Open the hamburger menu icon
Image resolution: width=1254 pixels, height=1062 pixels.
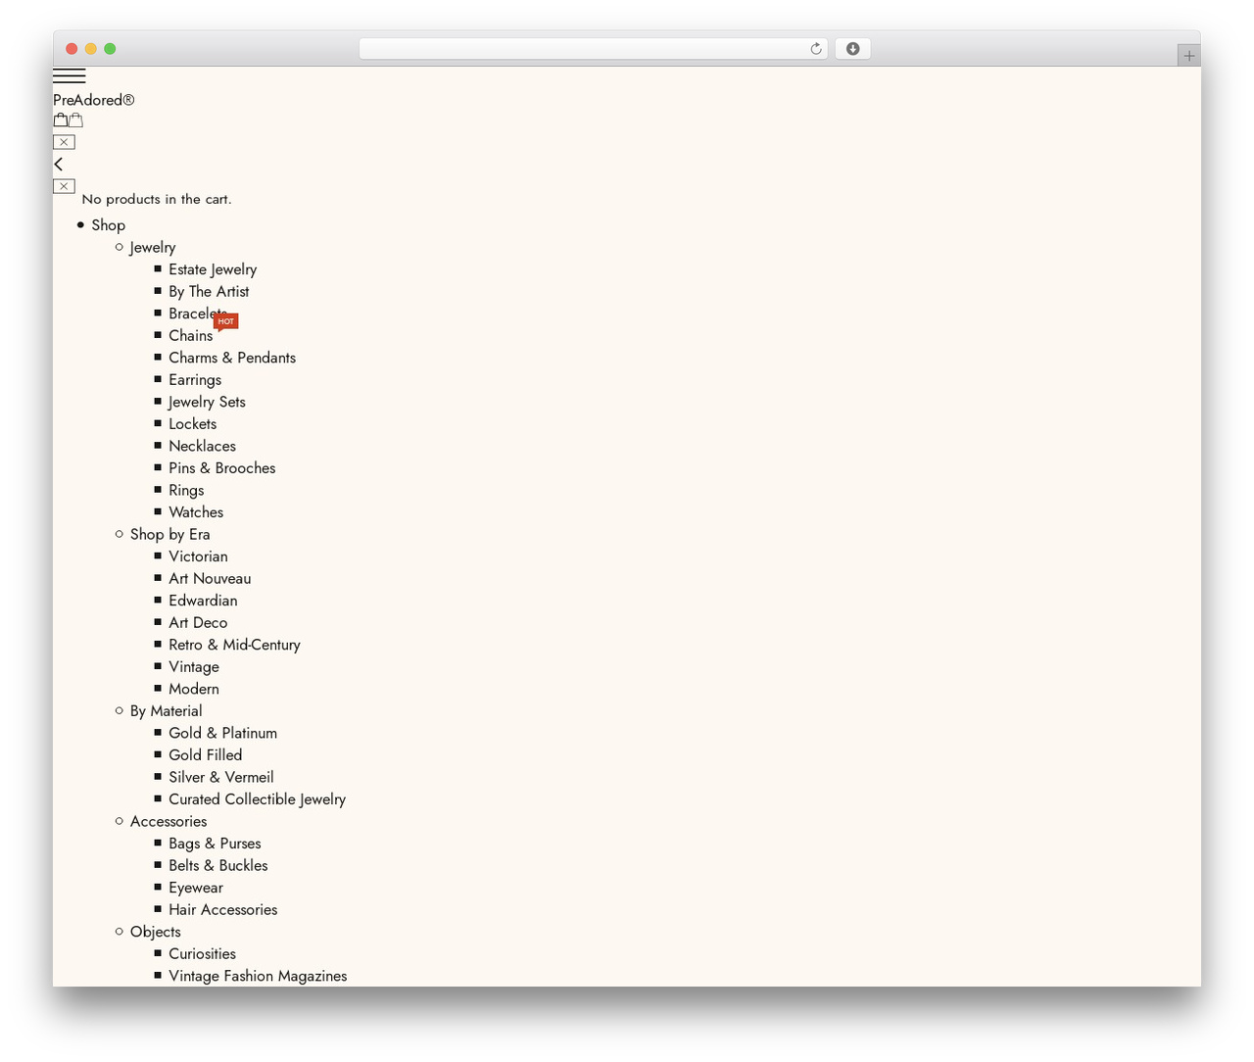coord(70,75)
